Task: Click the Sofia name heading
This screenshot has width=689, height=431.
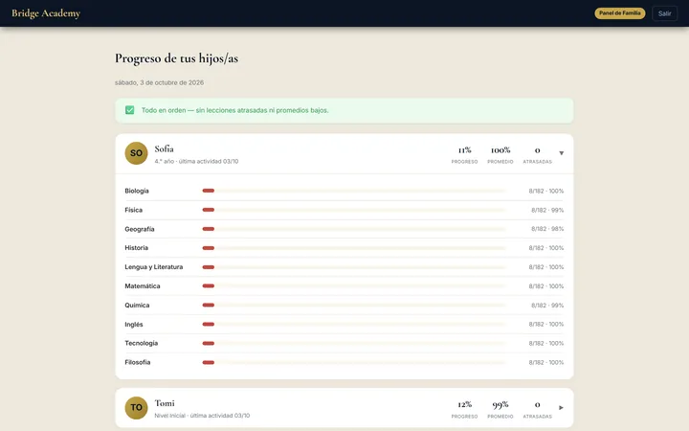Action: (164, 148)
